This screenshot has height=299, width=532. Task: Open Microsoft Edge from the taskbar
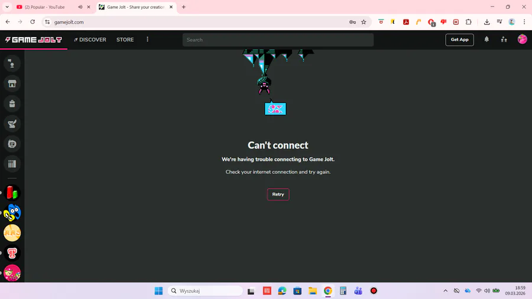click(282, 291)
